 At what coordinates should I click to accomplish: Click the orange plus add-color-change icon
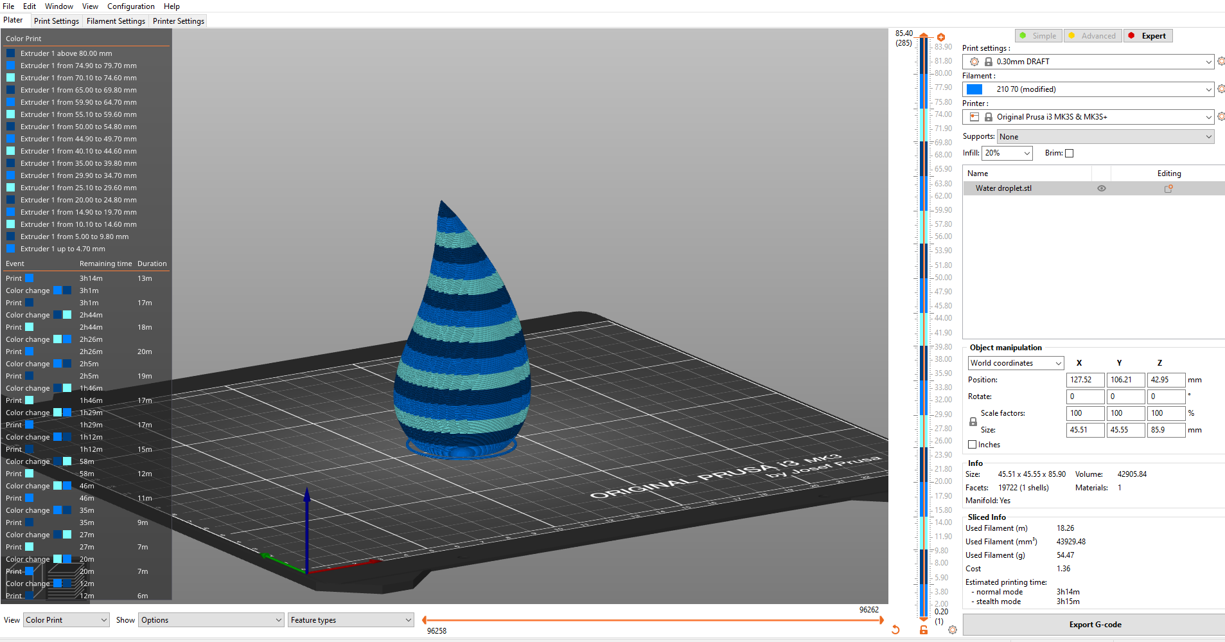pyautogui.click(x=941, y=37)
